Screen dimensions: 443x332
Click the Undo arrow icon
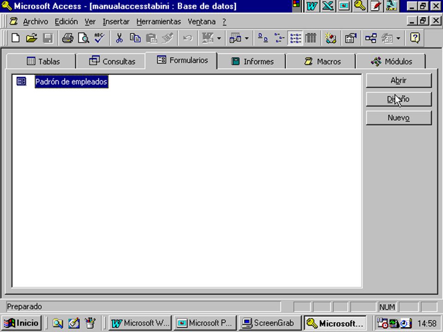188,38
